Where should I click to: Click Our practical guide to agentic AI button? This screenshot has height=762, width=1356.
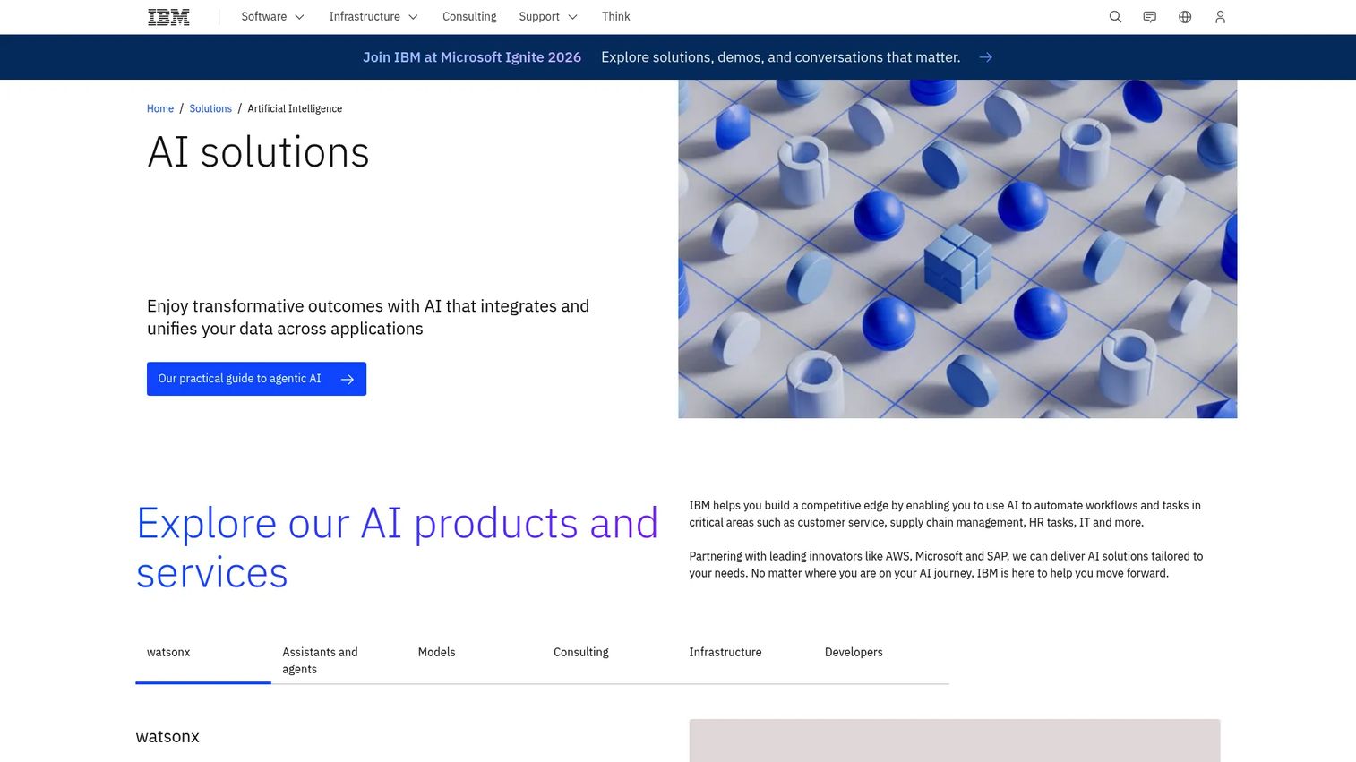[256, 379]
